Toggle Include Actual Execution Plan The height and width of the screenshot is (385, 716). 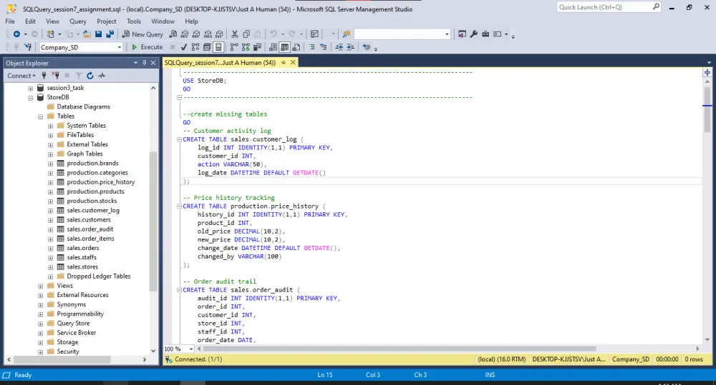tap(234, 47)
